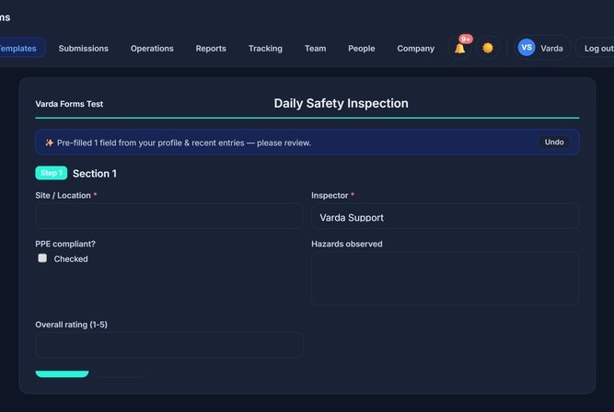Click the teal button below Overall rating
The image size is (614, 412).
62,373
